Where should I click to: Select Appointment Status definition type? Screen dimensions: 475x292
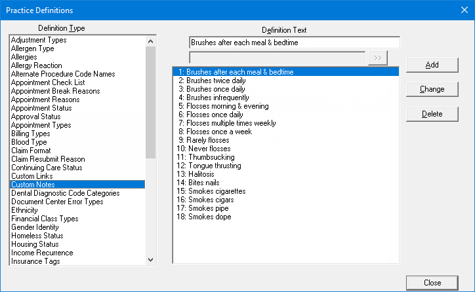click(x=41, y=108)
